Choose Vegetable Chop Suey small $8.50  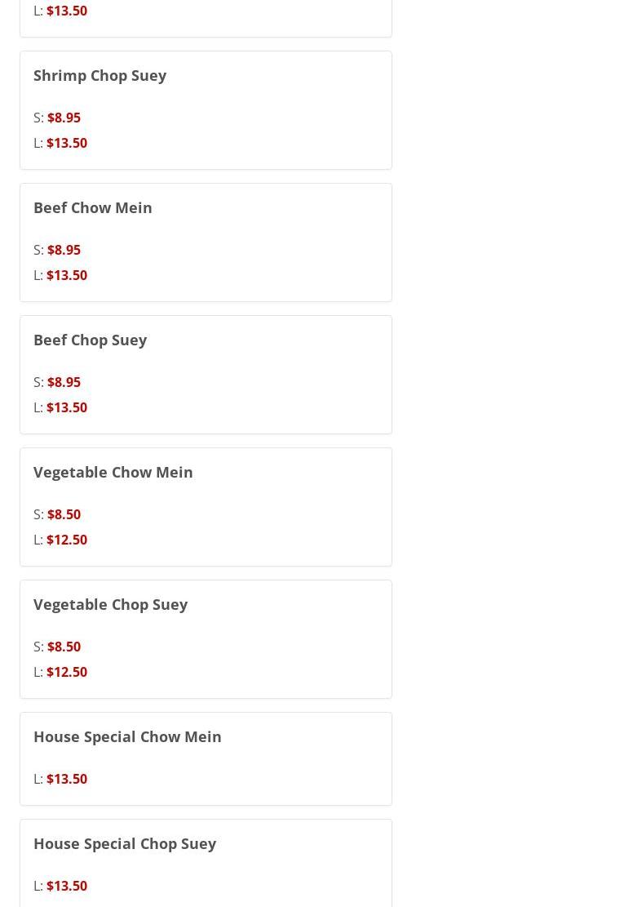pyautogui.click(x=64, y=647)
